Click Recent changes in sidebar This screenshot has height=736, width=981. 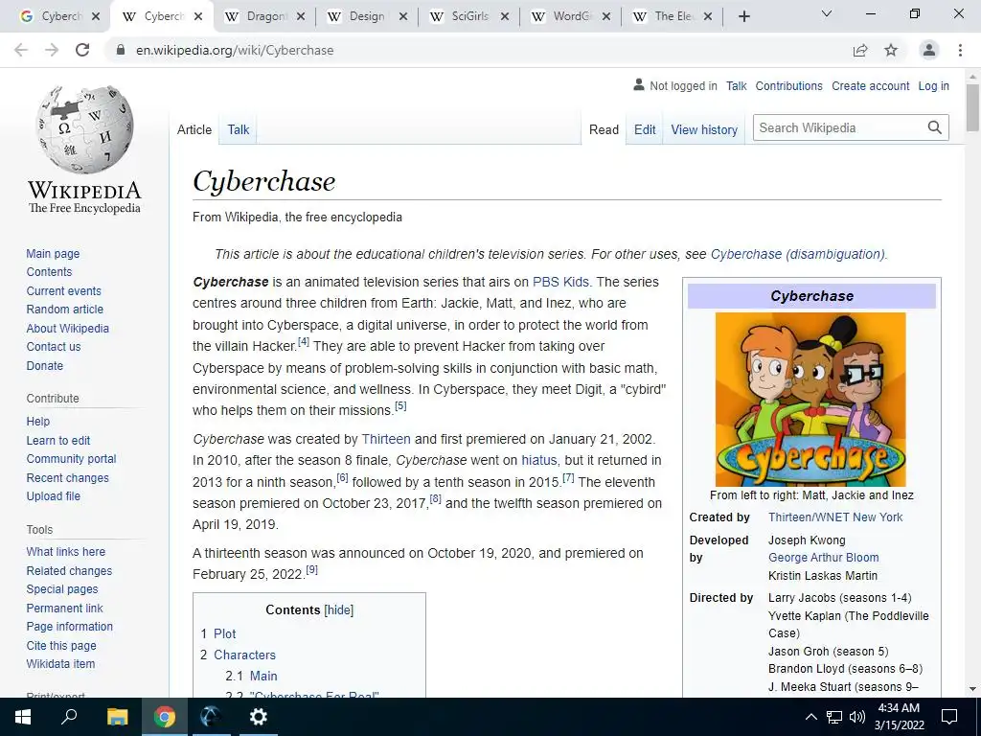(68, 477)
